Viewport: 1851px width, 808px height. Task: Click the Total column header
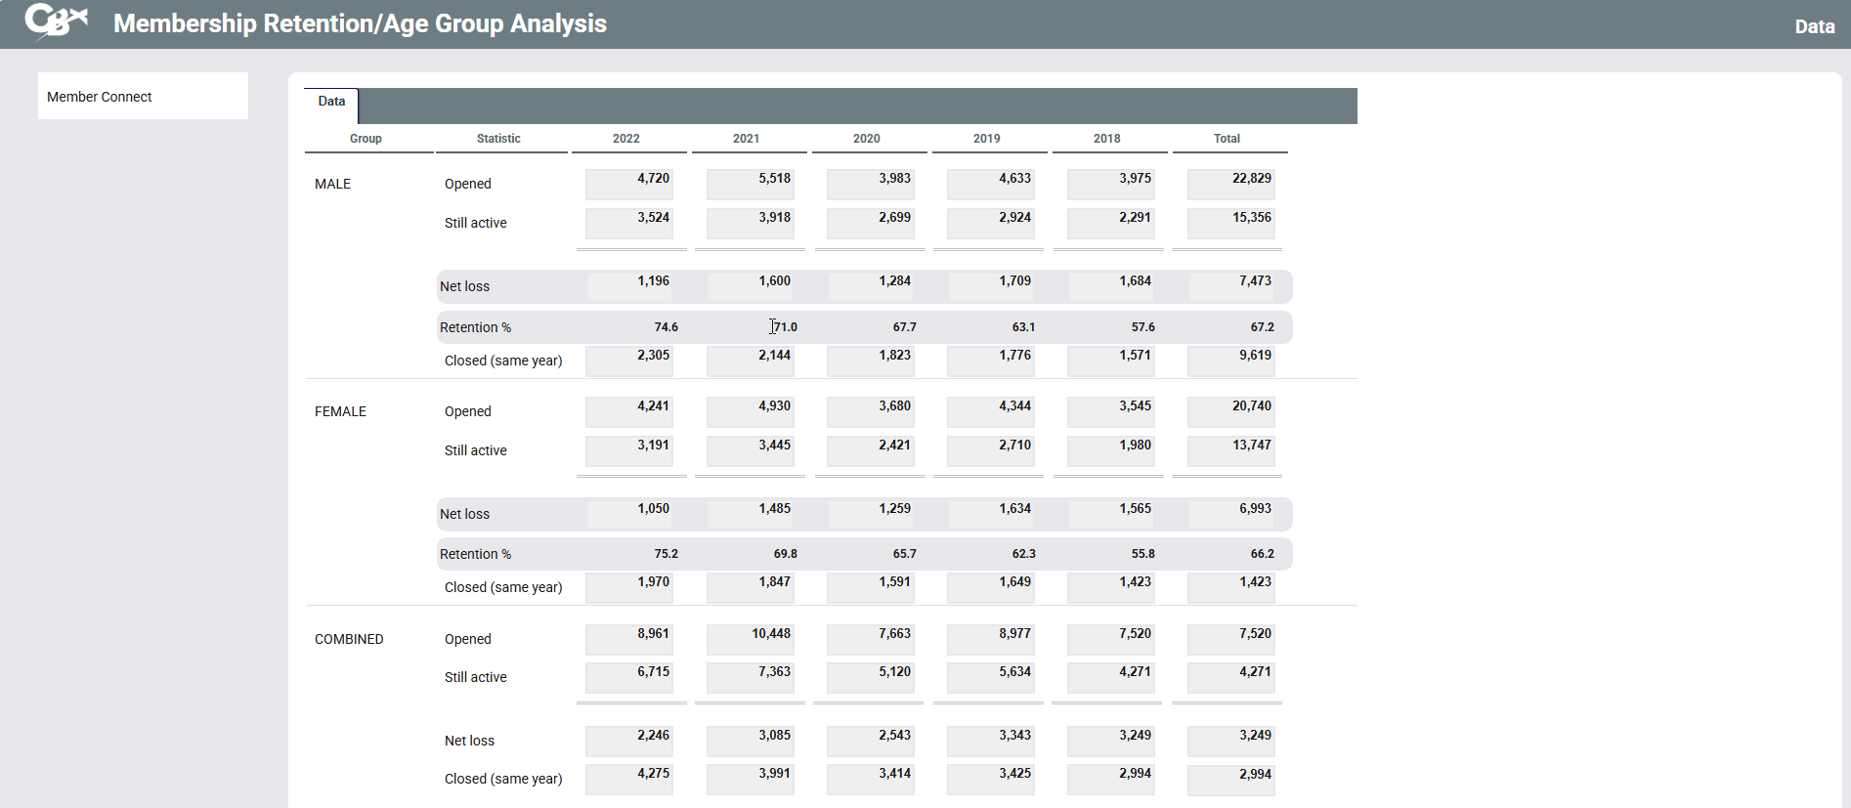tap(1227, 139)
